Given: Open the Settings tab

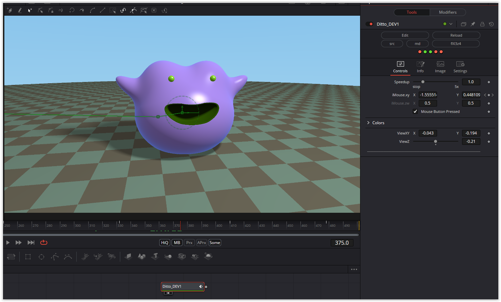Looking at the screenshot, I should (x=460, y=67).
